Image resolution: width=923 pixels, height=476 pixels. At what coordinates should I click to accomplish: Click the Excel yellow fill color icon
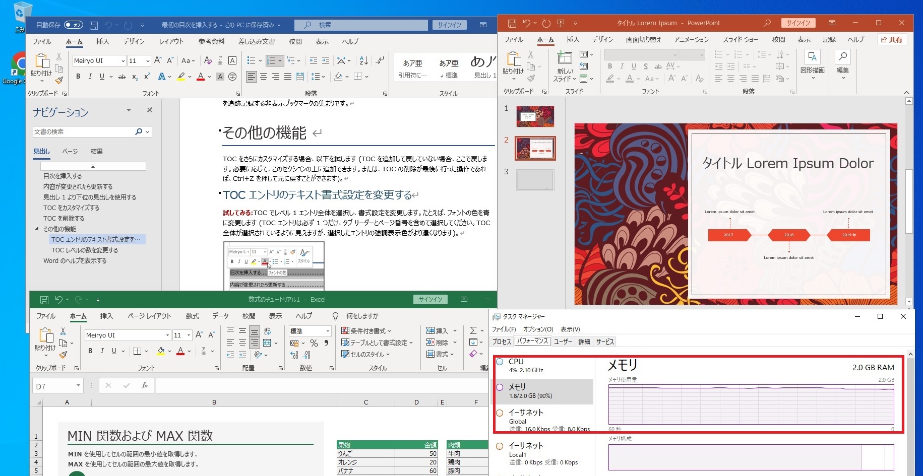click(161, 351)
